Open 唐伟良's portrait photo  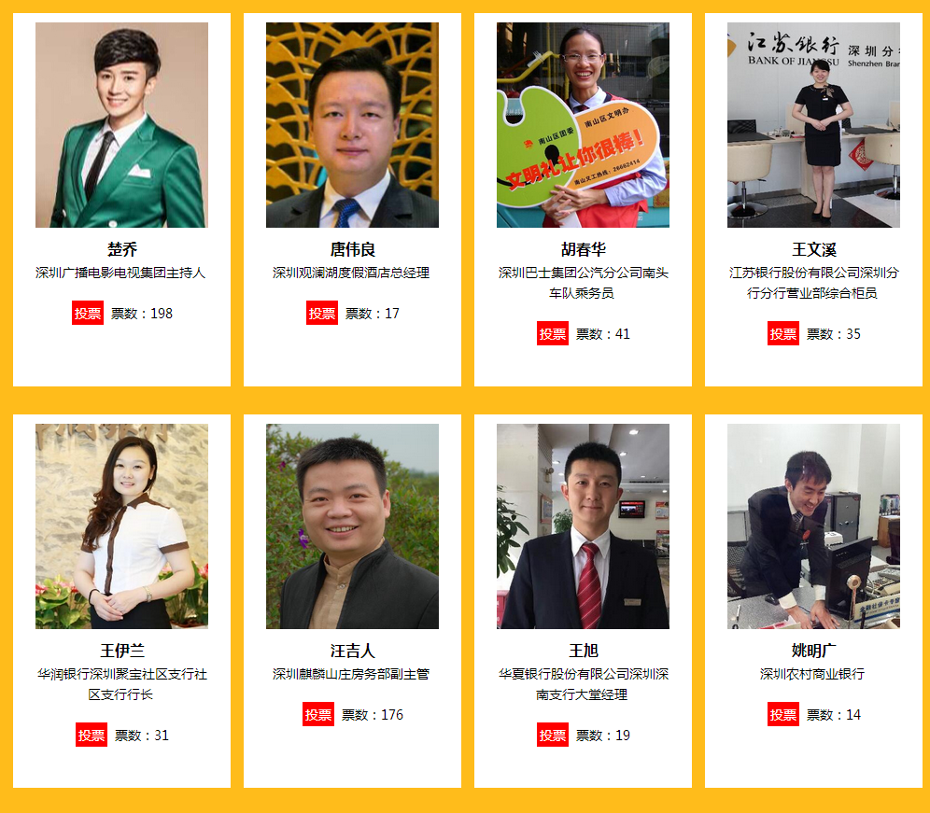pyautogui.click(x=352, y=125)
